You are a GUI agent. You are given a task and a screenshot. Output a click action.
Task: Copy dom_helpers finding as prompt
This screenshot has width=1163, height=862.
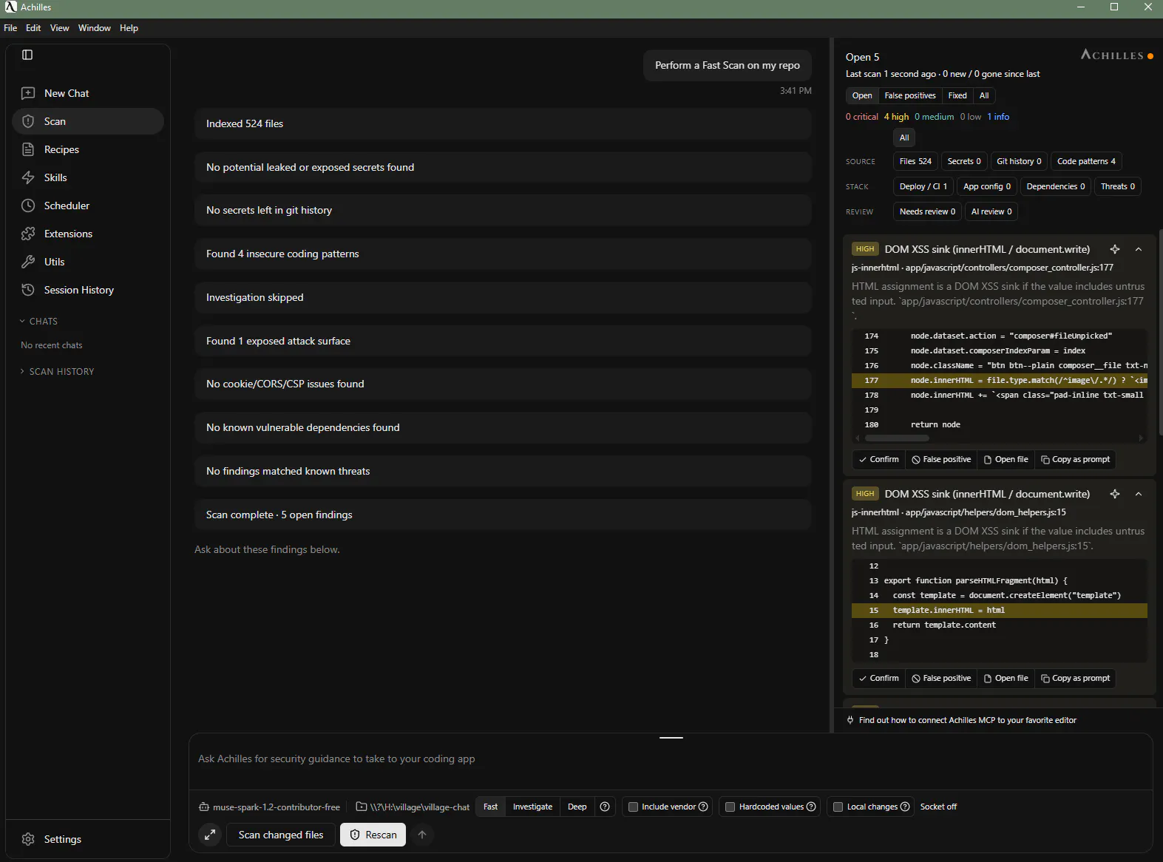point(1075,678)
